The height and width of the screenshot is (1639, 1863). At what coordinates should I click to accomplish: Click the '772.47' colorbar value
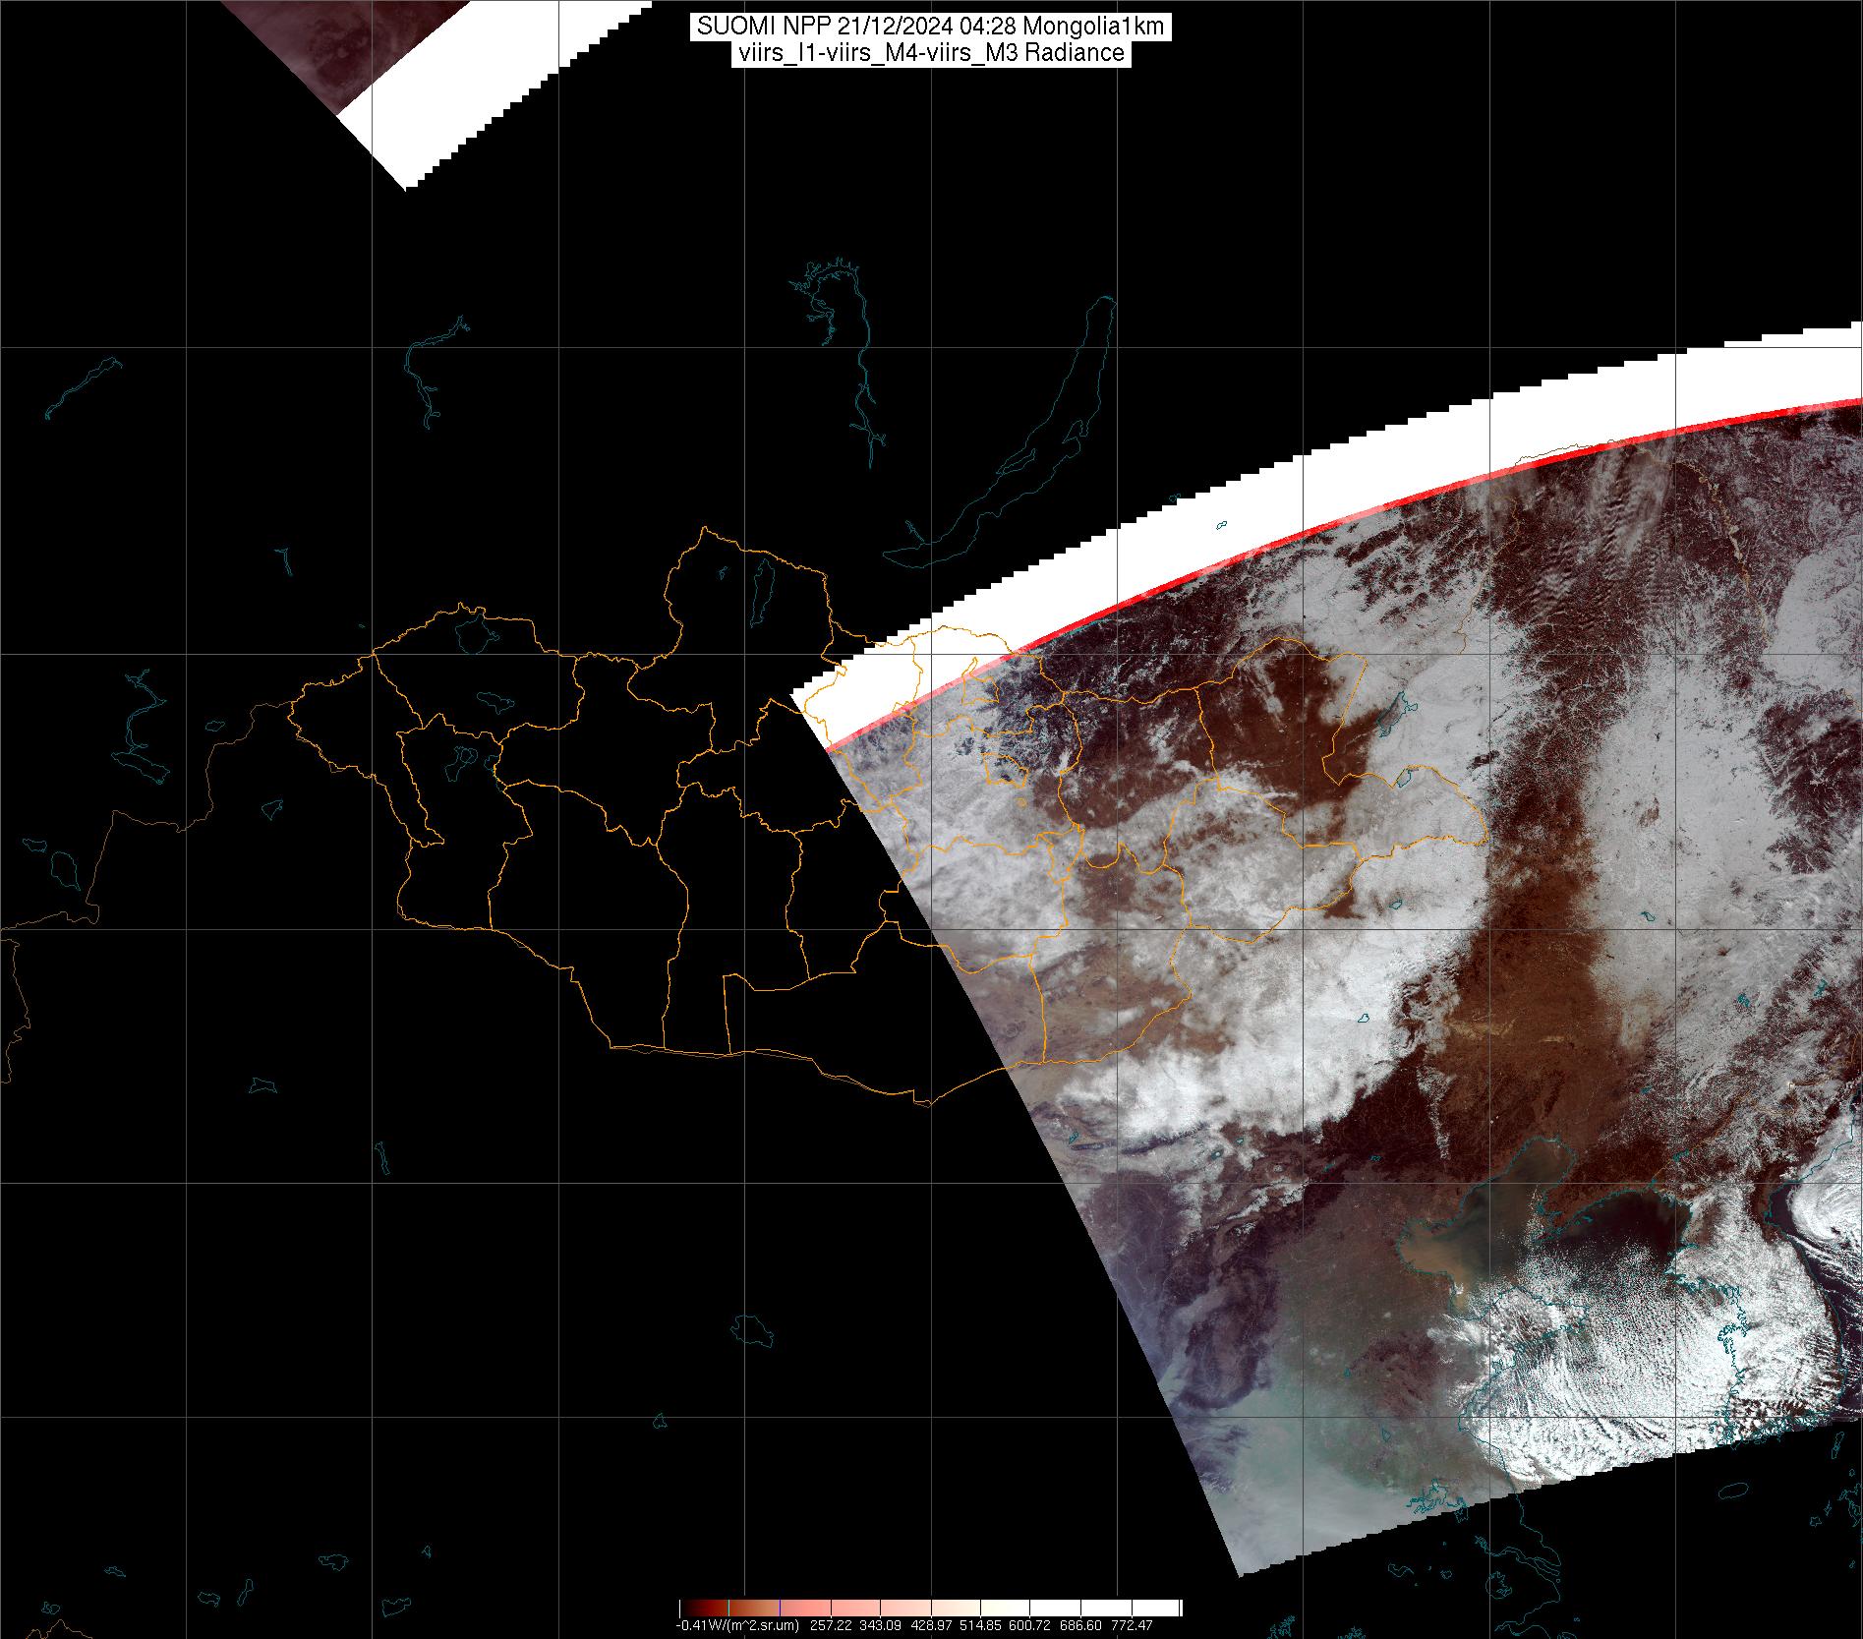point(1132,1625)
